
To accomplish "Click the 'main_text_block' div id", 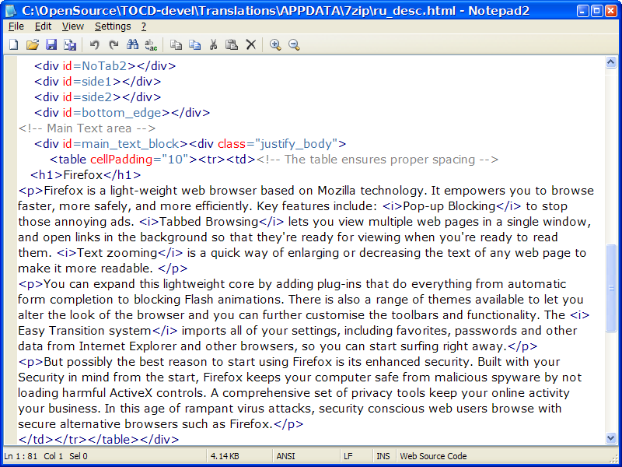I will [x=130, y=144].
